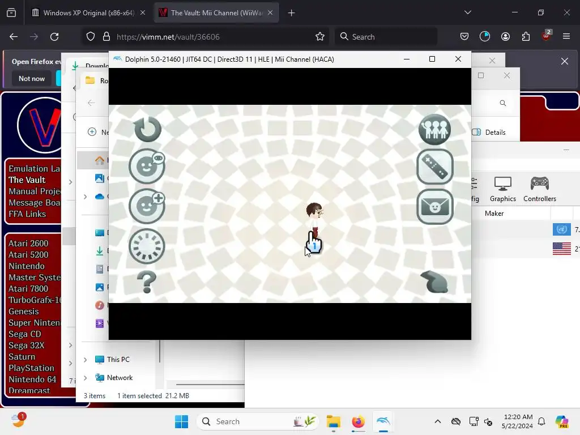Bookmark this page with star icon
The image size is (580, 435).
320,37
